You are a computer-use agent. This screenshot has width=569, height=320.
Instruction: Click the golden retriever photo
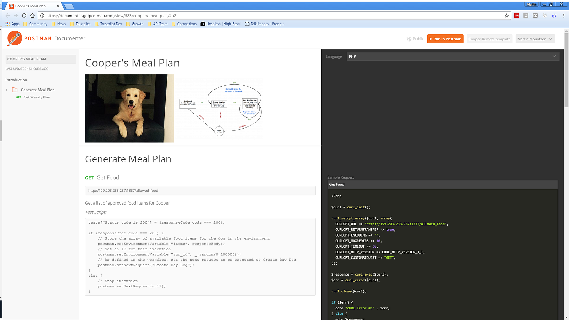[129, 108]
